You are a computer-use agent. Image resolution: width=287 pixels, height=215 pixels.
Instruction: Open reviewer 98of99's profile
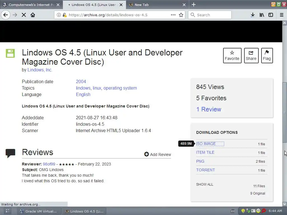coord(49,164)
